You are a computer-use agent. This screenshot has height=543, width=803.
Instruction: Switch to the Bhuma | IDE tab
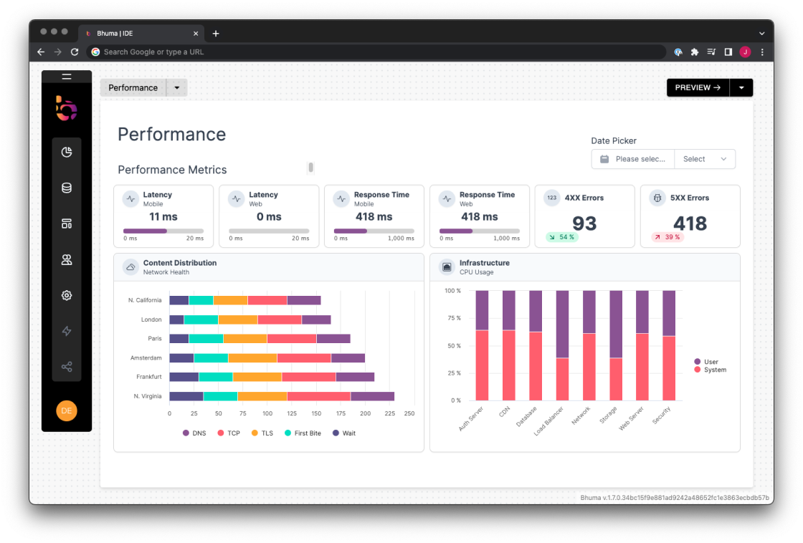coord(141,33)
